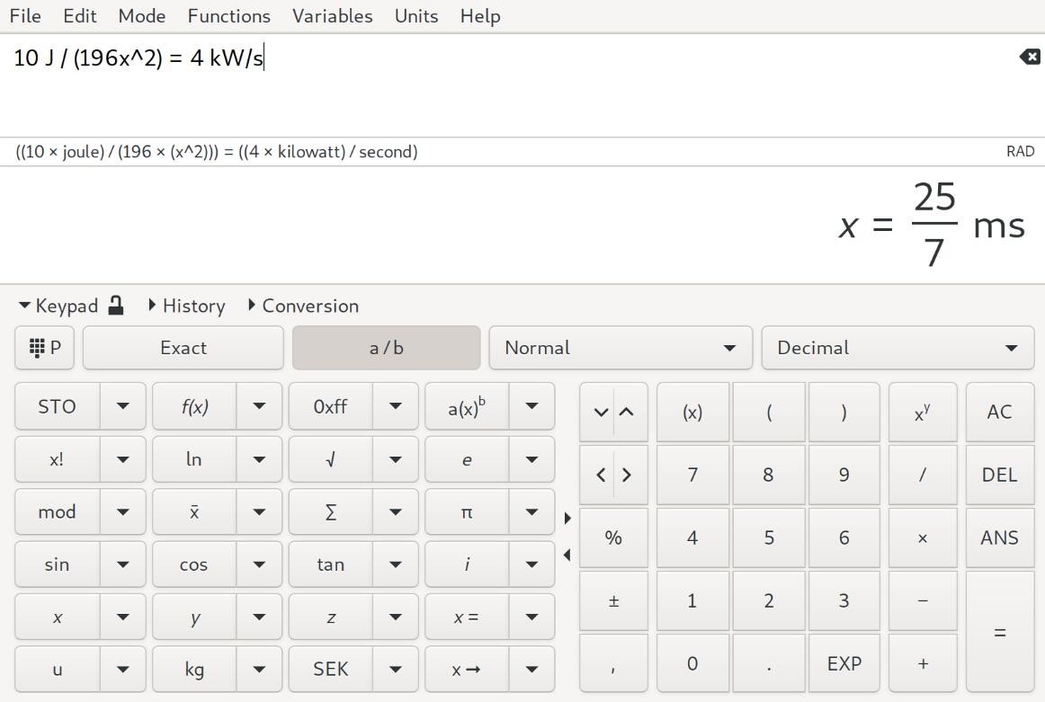
Task: Open the Help menu
Action: coord(480,16)
